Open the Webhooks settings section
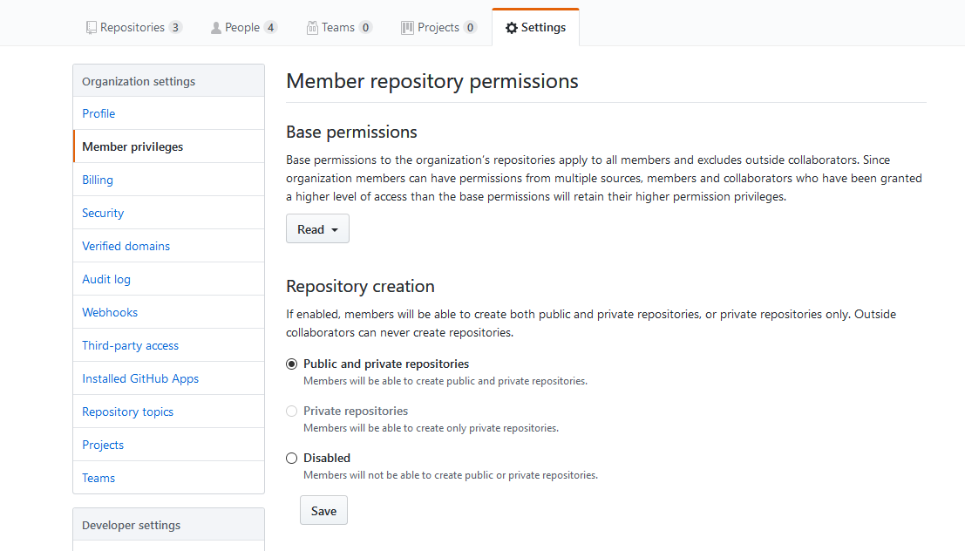This screenshot has width=965, height=551. click(x=110, y=312)
